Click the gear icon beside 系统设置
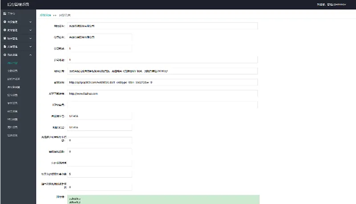356x204 pixels. [x=5, y=55]
